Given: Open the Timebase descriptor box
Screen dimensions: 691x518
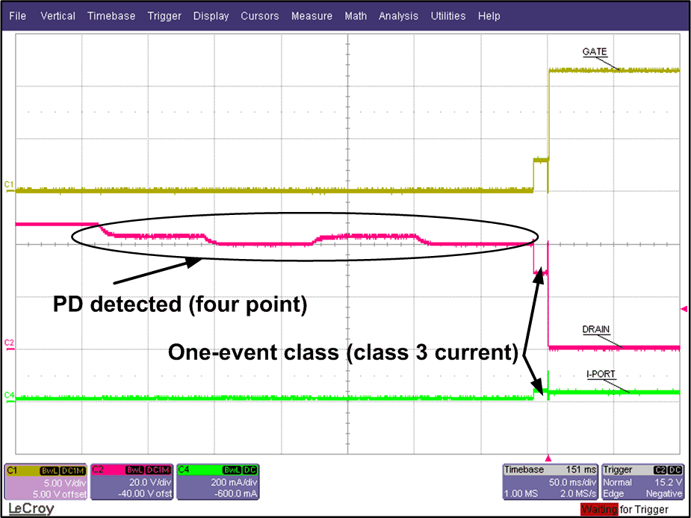Looking at the screenshot, I should [x=551, y=481].
